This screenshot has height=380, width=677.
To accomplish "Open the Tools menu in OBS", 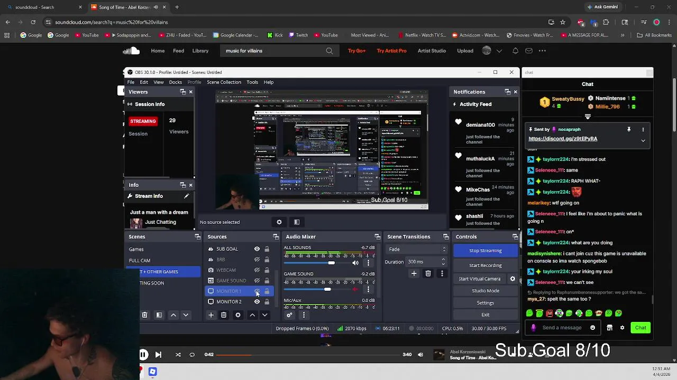I will pos(252,82).
